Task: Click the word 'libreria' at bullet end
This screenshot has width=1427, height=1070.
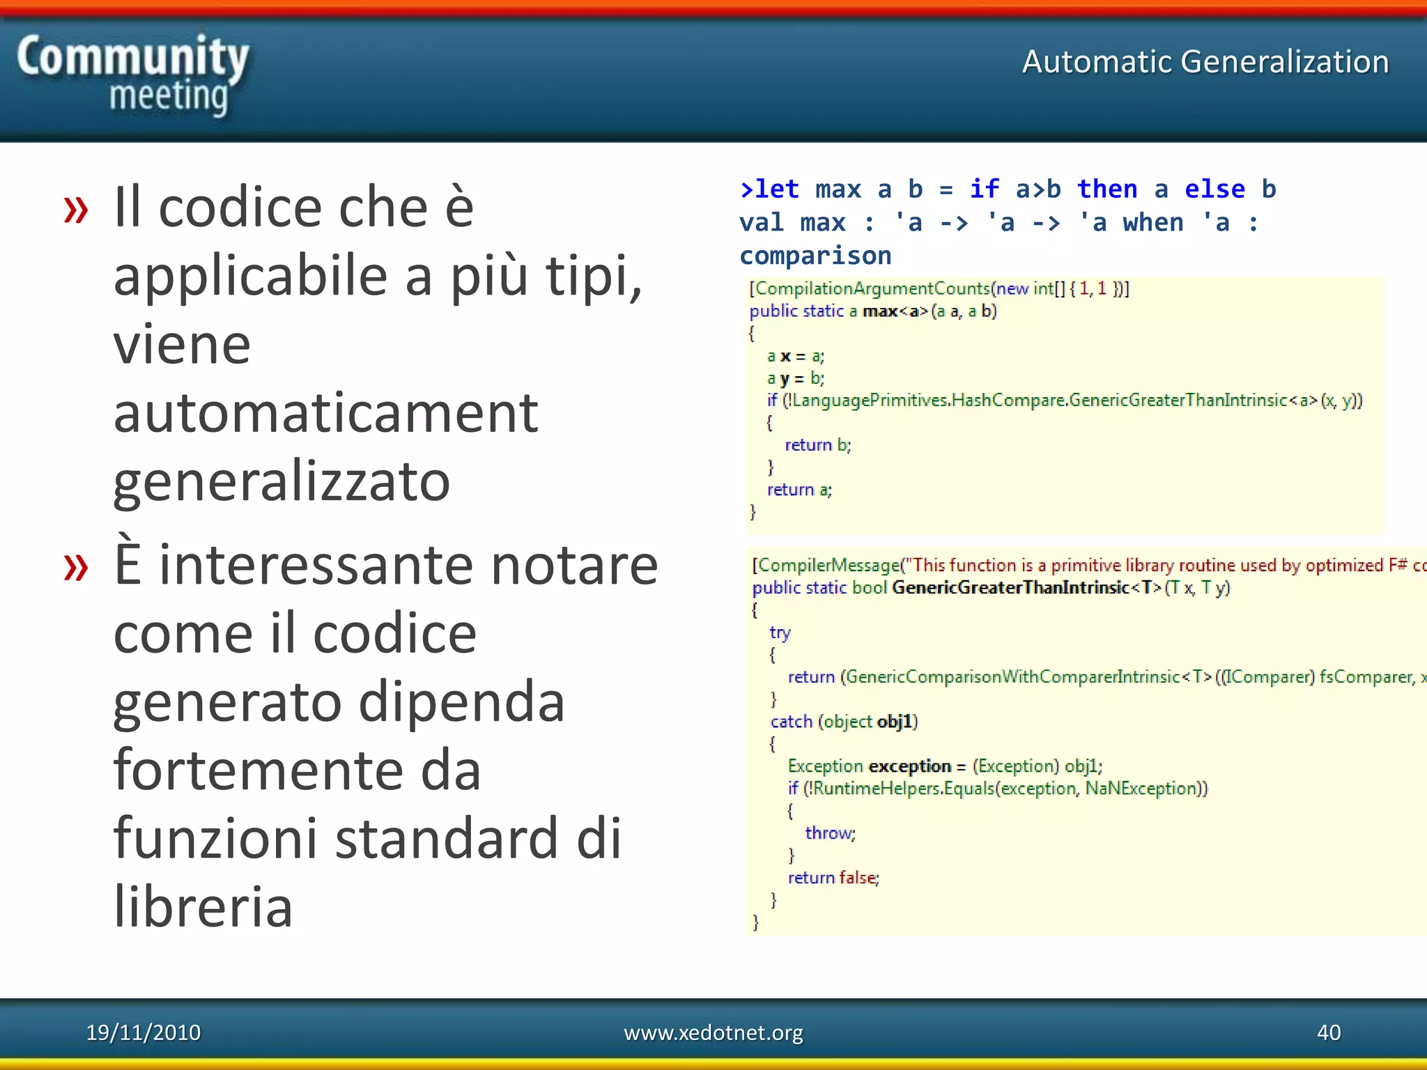Action: coord(203,906)
